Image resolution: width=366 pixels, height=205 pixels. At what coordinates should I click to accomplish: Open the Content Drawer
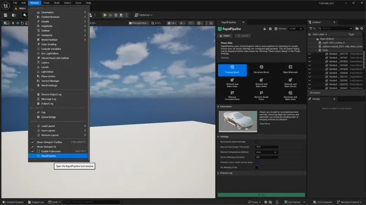13,202
